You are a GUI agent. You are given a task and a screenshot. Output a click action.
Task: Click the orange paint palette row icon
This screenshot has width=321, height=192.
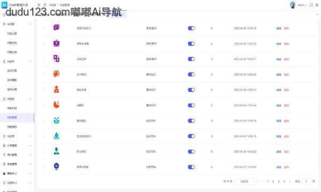pos(56,74)
